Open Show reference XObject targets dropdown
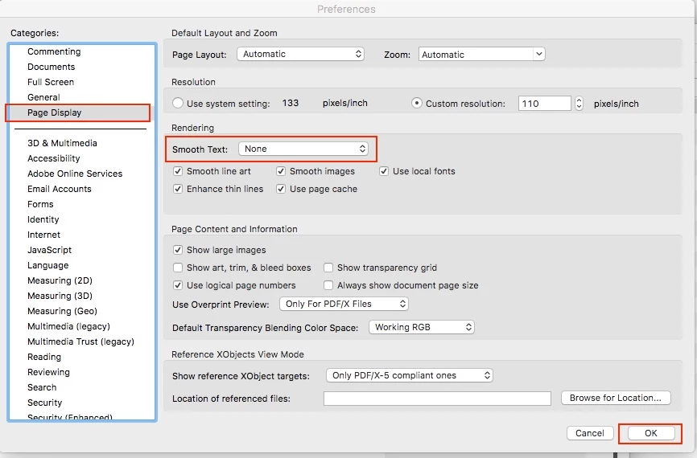Viewport: 697px width, 458px height. tap(410, 375)
